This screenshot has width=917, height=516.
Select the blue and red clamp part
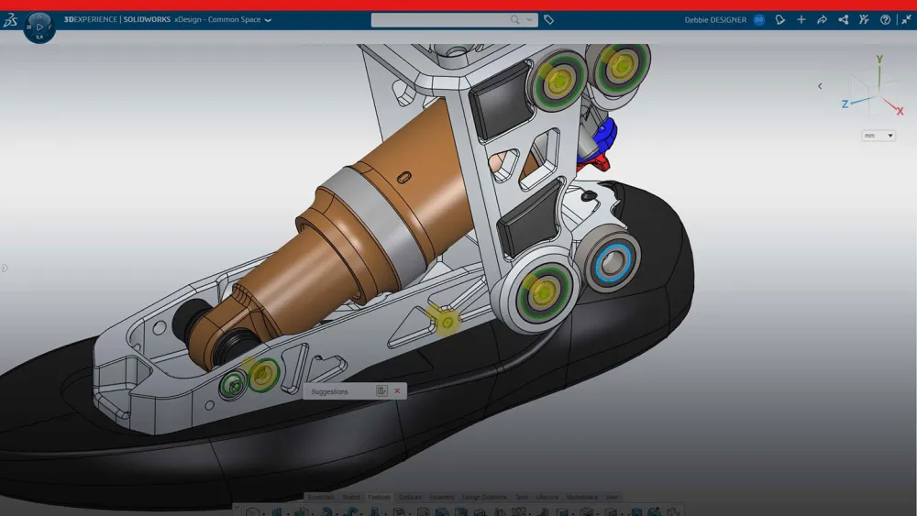[x=599, y=146]
